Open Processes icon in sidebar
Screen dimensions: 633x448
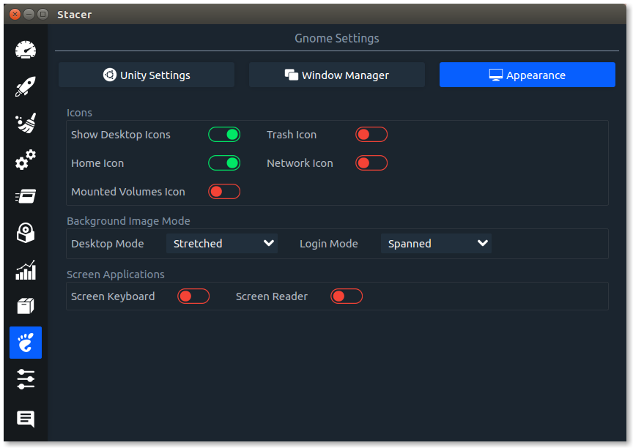click(26, 196)
